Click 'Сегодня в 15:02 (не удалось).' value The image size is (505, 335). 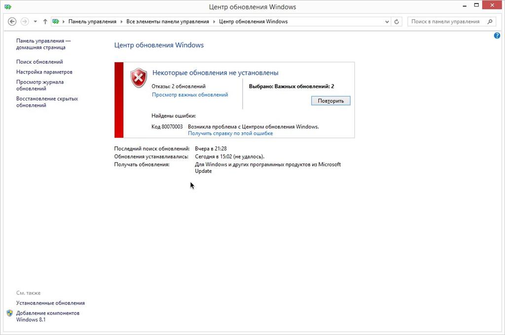click(x=230, y=157)
